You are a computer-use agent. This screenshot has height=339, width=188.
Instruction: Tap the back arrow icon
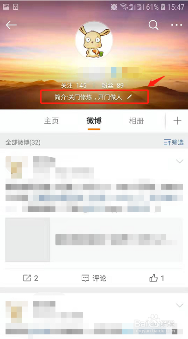(11, 25)
